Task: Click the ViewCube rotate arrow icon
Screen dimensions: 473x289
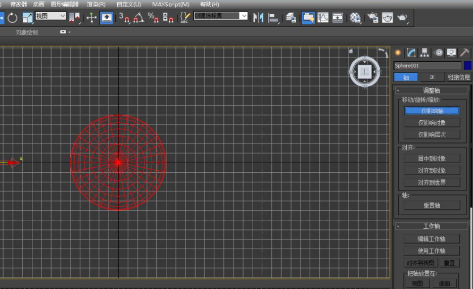Action: 383,53
